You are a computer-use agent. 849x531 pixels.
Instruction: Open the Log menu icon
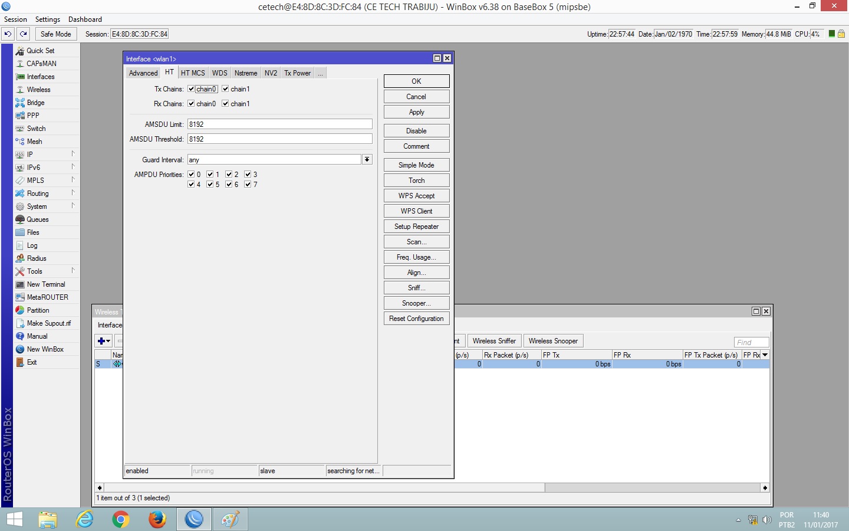(20, 245)
